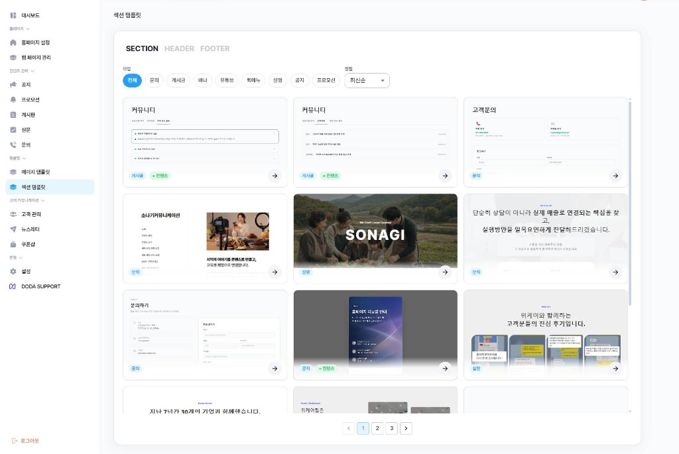Viewport: 679px width, 454px height.
Task: Filter templates by 배너 chip
Action: click(x=203, y=80)
